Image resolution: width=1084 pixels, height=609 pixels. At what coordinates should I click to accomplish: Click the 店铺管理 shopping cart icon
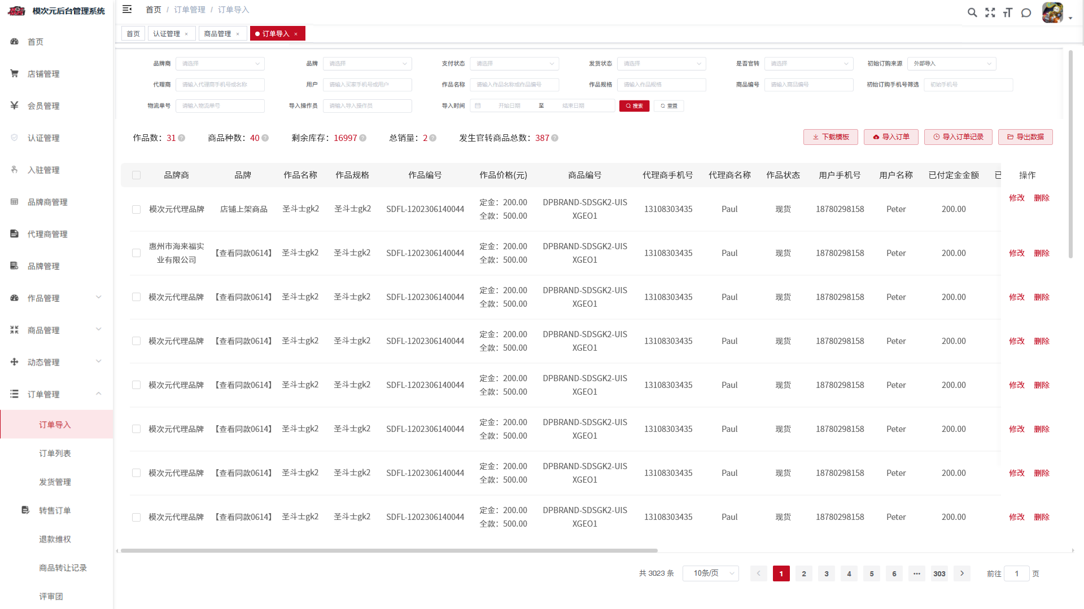15,73
